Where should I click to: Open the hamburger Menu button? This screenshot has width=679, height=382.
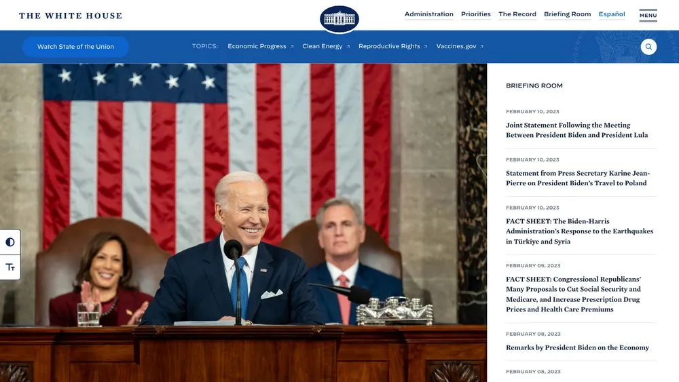[648, 15]
